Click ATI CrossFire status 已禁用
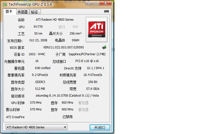The height and width of the screenshot is (134, 204). point(67,117)
